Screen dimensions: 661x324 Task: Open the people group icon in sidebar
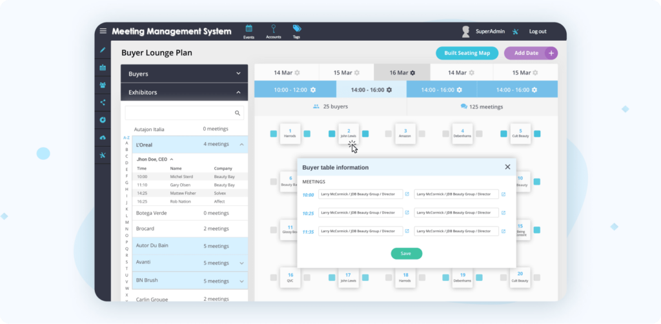click(103, 85)
